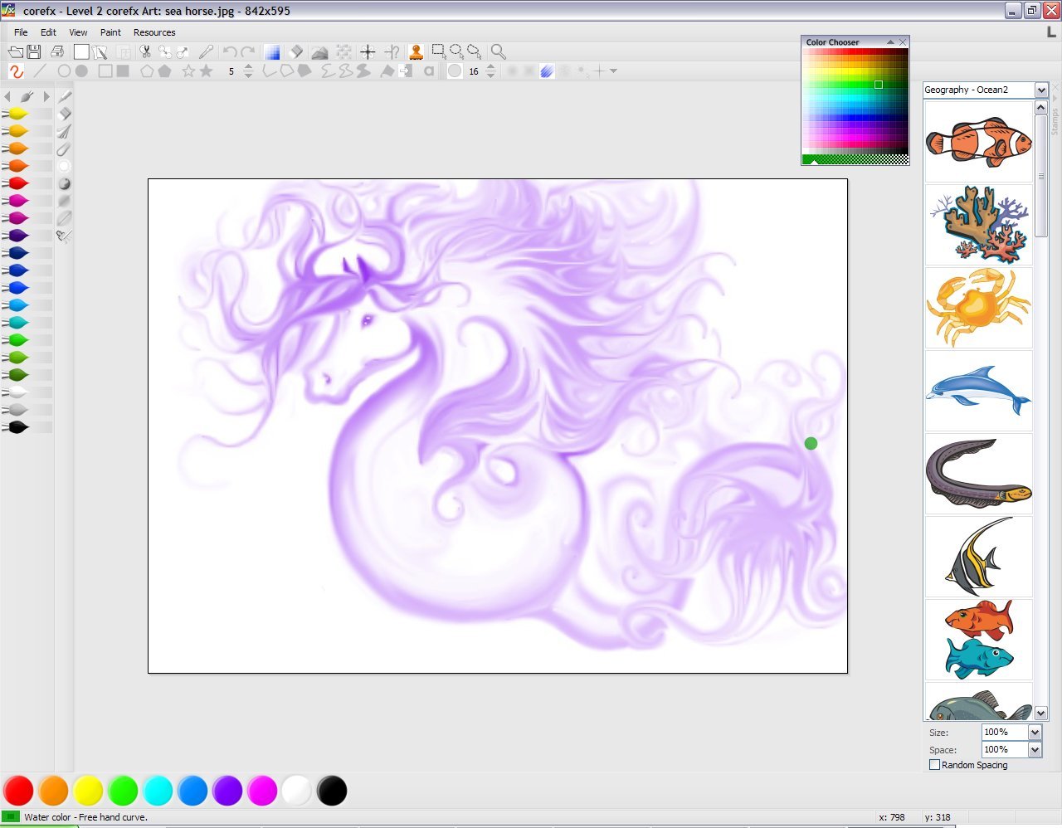This screenshot has width=1062, height=828.
Task: Open the Resources menu
Action: pyautogui.click(x=154, y=32)
